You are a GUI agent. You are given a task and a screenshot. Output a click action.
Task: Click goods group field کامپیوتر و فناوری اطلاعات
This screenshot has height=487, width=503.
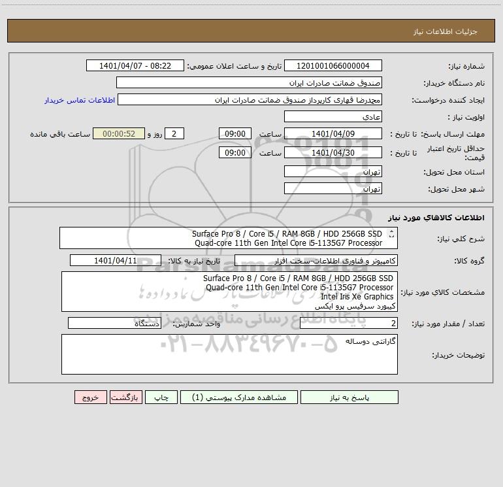tap(316, 260)
